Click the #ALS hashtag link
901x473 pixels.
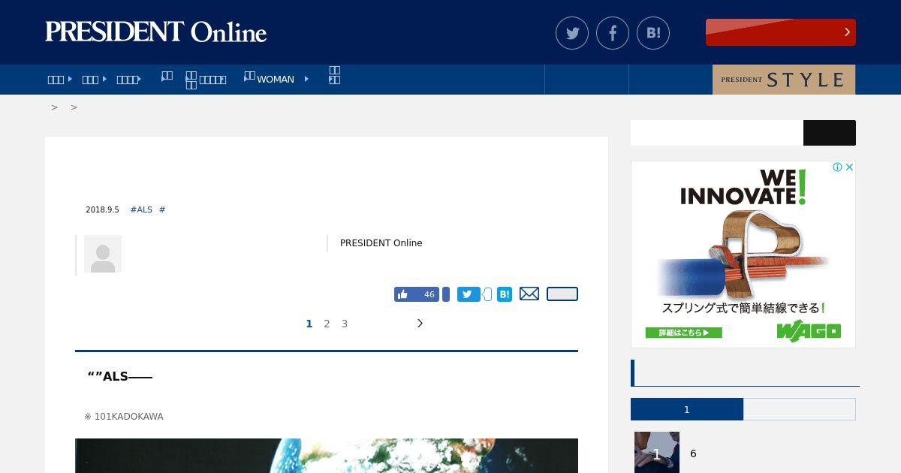click(141, 209)
